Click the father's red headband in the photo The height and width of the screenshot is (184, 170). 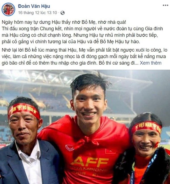click(x=24, y=110)
